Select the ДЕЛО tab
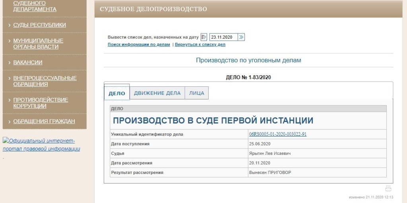The image size is (407, 203). pos(117,94)
